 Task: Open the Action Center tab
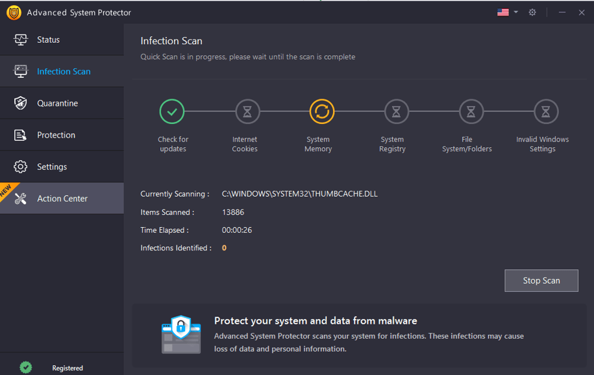click(62, 198)
